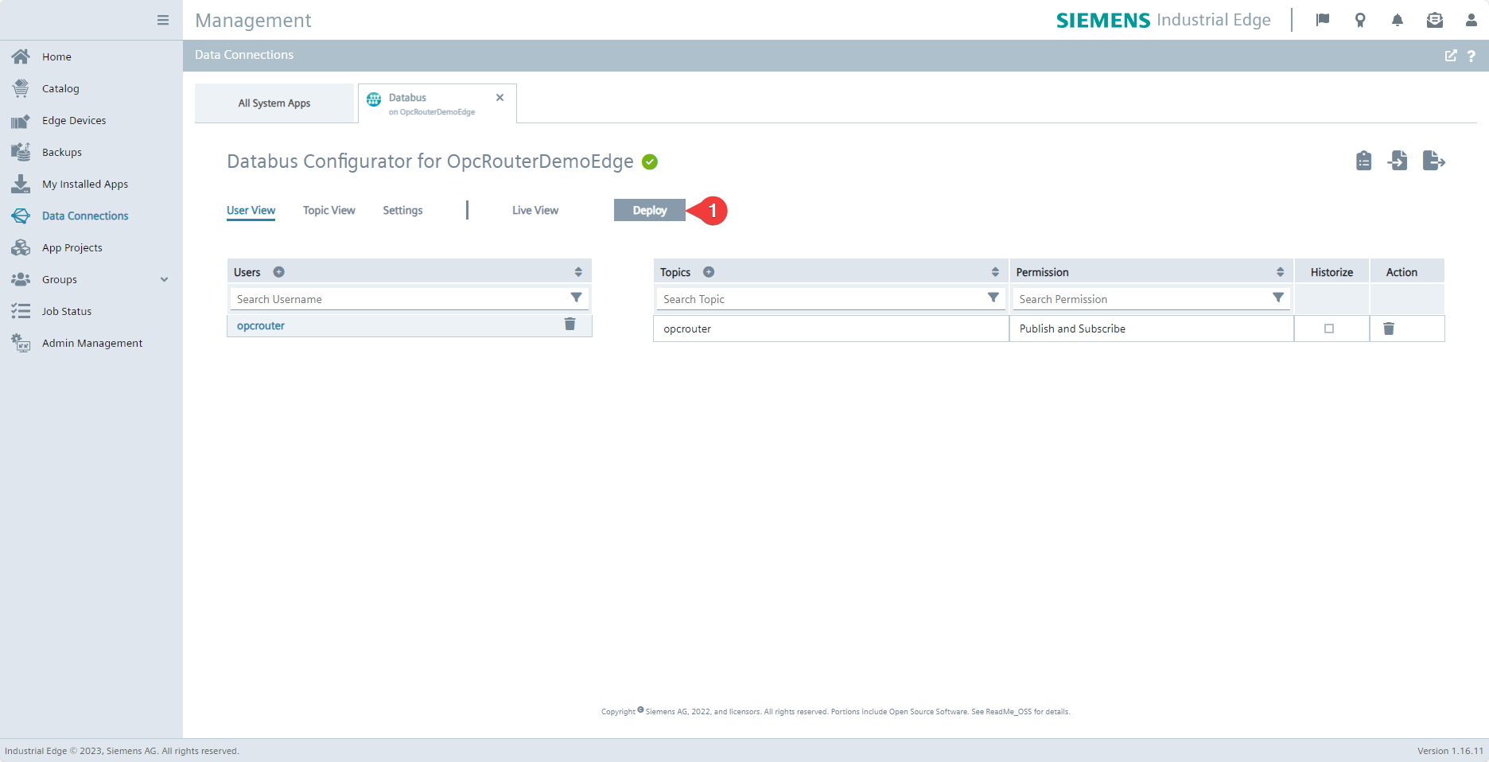Open the username filter dropdown

tap(576, 297)
